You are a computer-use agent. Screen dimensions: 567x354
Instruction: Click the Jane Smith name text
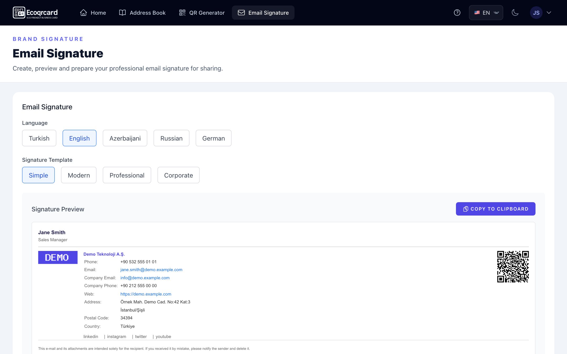pos(52,232)
